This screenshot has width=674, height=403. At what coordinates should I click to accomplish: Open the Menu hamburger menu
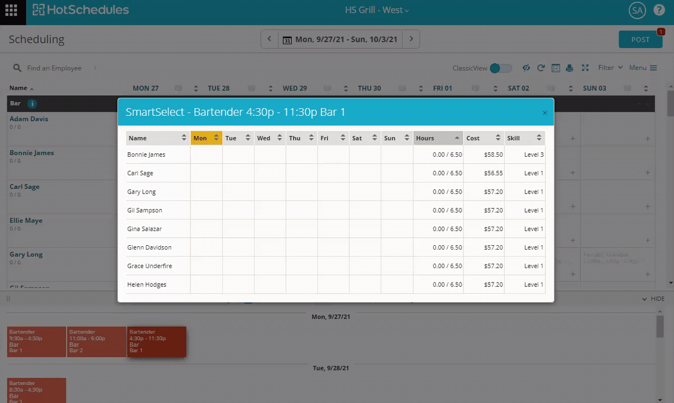point(643,68)
